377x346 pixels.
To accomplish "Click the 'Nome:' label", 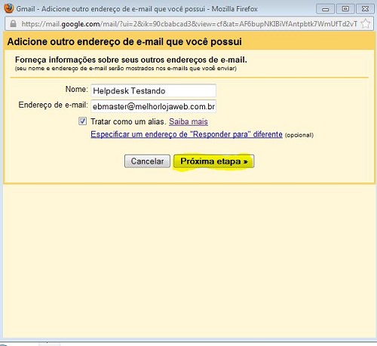I will (x=77, y=89).
